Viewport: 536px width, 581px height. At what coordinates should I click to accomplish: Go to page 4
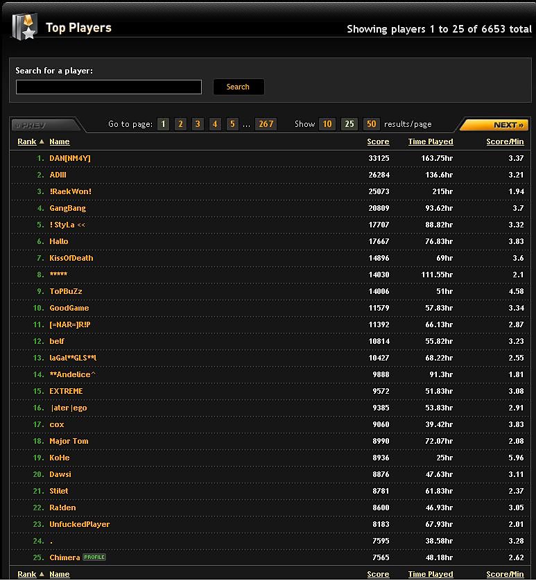click(215, 124)
